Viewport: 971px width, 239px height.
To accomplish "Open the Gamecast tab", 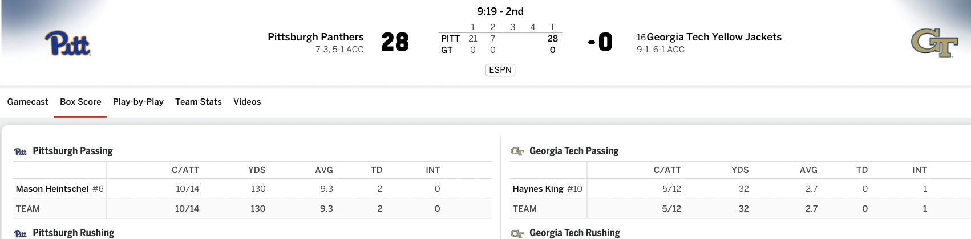I will (27, 102).
